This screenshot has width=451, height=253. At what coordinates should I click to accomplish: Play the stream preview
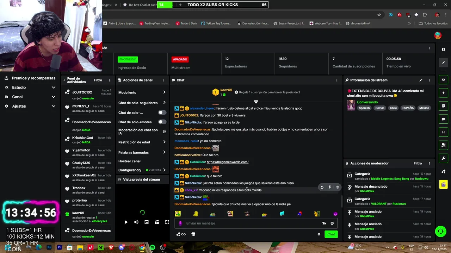[126, 222]
